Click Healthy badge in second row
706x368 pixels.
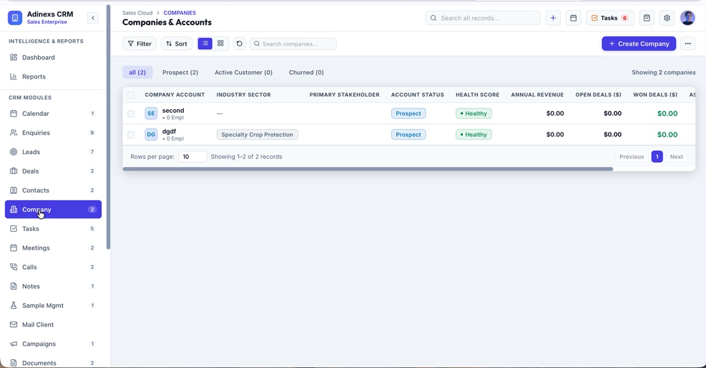[474, 114]
